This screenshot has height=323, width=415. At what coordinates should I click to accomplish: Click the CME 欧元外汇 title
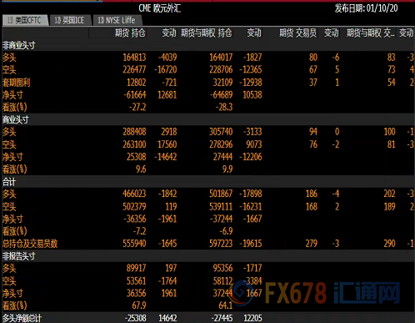click(x=160, y=8)
